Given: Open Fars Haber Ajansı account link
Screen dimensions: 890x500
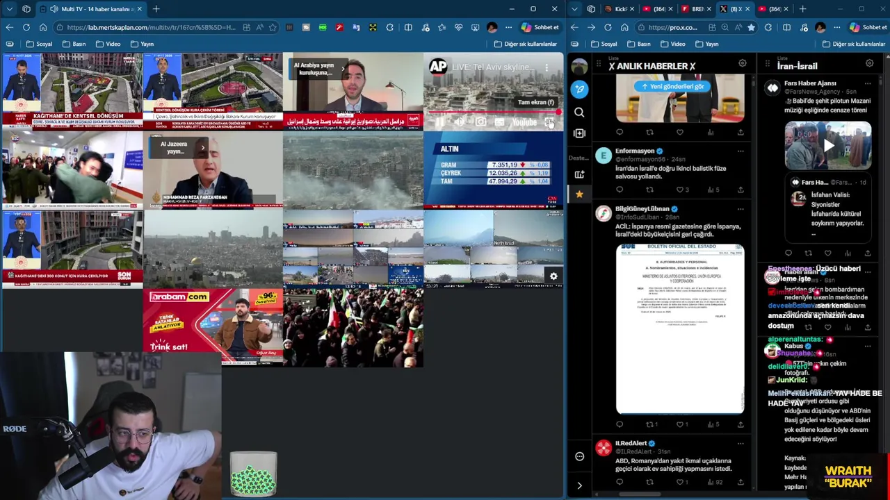Looking at the screenshot, I should [x=810, y=83].
